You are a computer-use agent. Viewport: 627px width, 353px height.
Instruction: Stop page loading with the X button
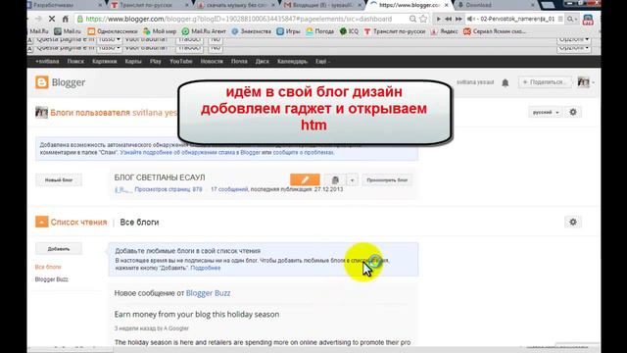52,19
